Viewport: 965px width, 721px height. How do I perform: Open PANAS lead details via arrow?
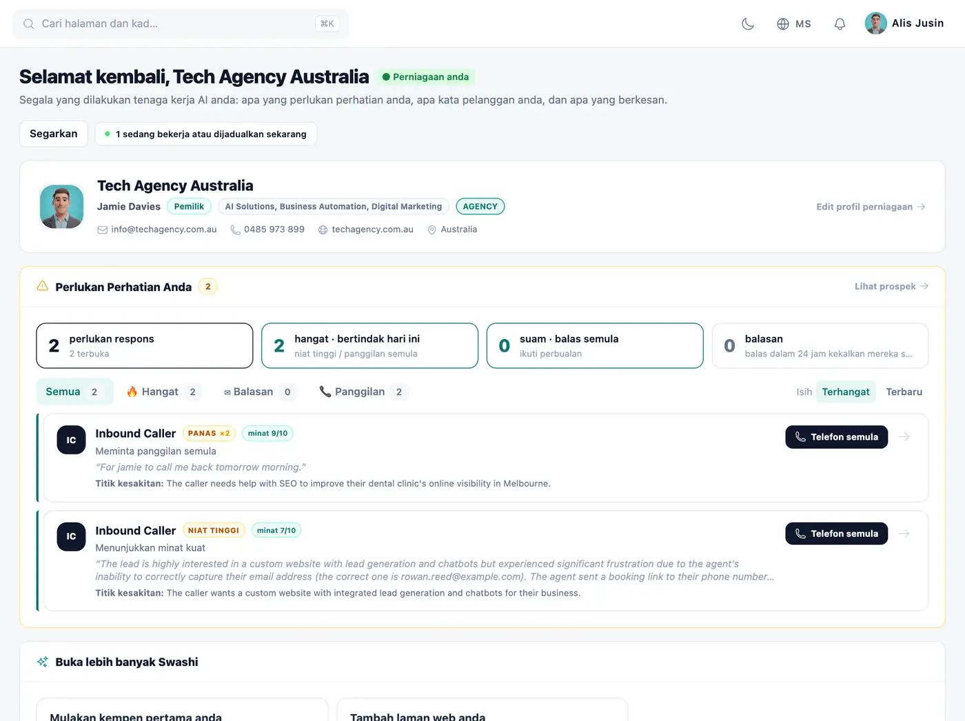tap(904, 437)
